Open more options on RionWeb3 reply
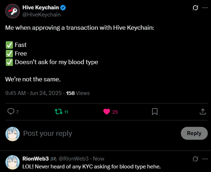 (205, 159)
